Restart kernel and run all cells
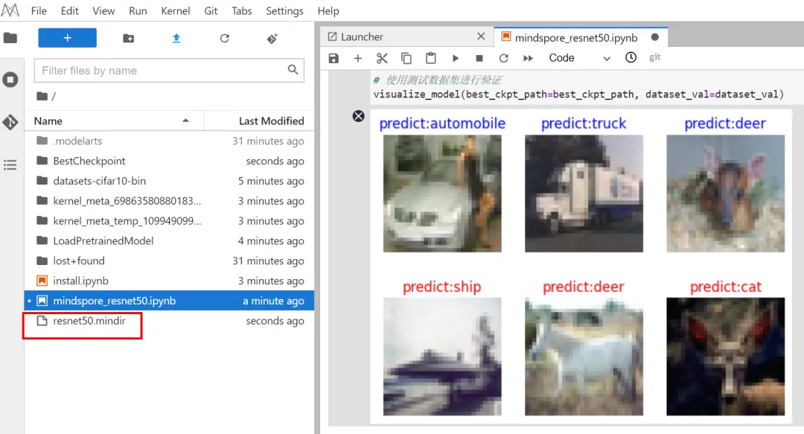Image resolution: width=804 pixels, height=434 pixels. point(528,58)
